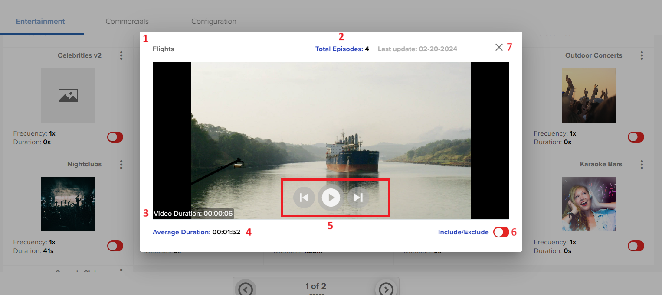Click the Average Duration 00:01:52 text
The width and height of the screenshot is (662, 295).
coord(196,232)
